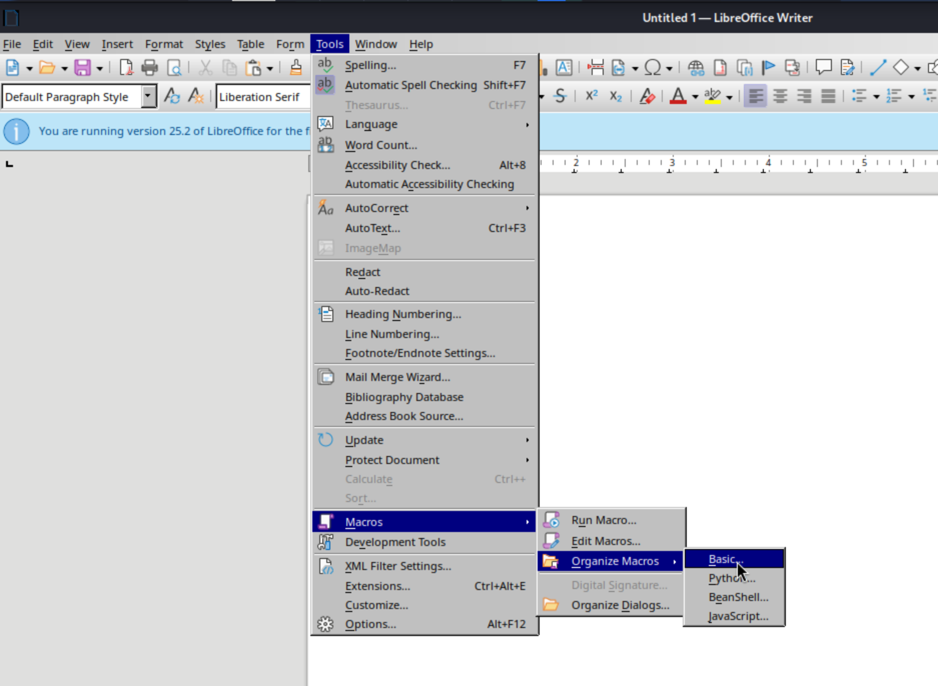The image size is (938, 686).
Task: Apply Font Color red A
Action: pyautogui.click(x=678, y=96)
